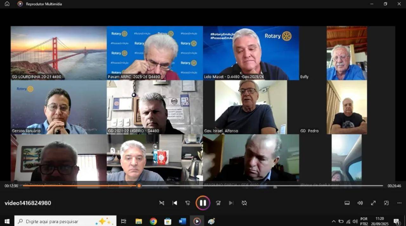Switch to mini player view
Screen dimensions: 406x226
pyautogui.click(x=386, y=203)
